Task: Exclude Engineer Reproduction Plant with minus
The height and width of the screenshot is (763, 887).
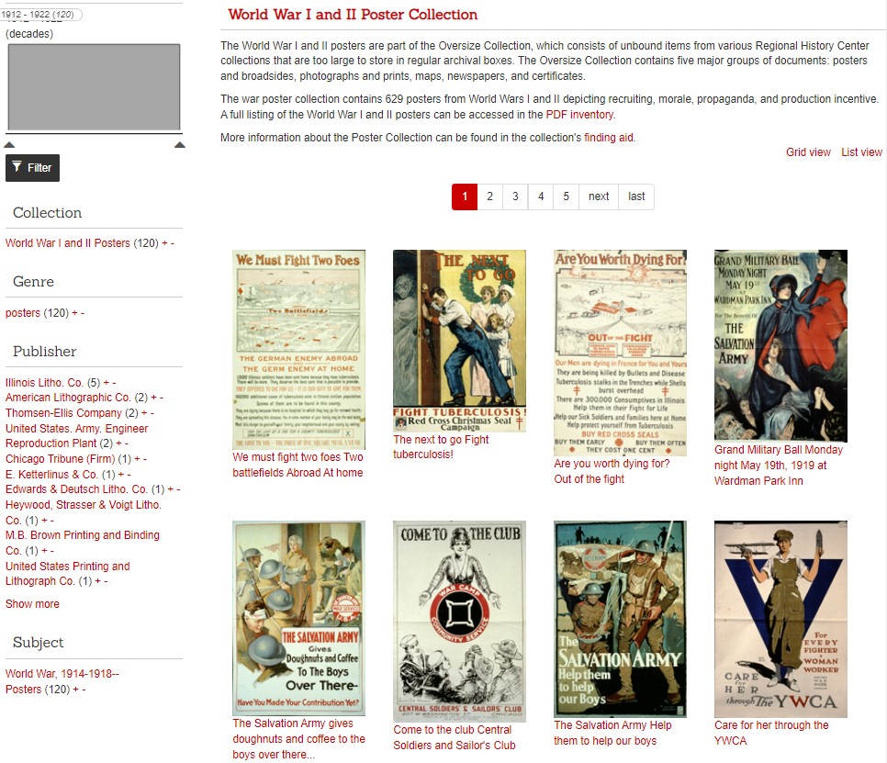Action: pos(126,443)
